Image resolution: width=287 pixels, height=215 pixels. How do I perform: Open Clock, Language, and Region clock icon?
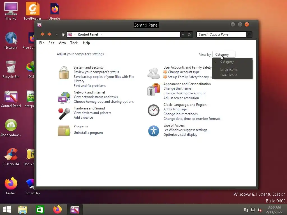click(x=154, y=110)
